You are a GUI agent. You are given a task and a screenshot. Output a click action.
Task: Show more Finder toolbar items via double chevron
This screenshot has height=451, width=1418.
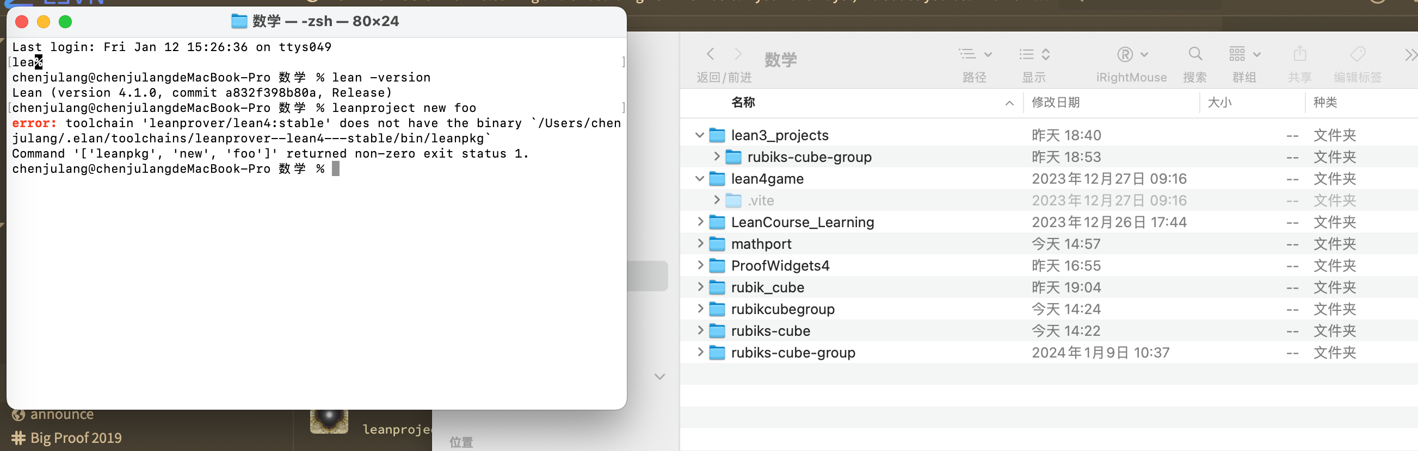pyautogui.click(x=1411, y=54)
